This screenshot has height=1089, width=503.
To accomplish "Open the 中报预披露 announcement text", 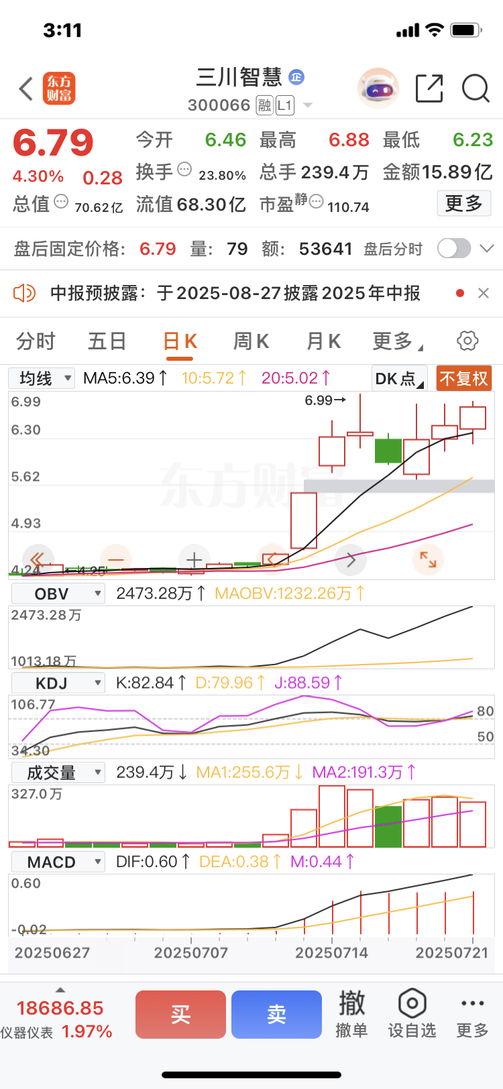I will [235, 293].
